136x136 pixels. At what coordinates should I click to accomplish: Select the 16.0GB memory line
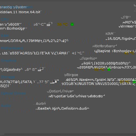(x=121, y=39)
